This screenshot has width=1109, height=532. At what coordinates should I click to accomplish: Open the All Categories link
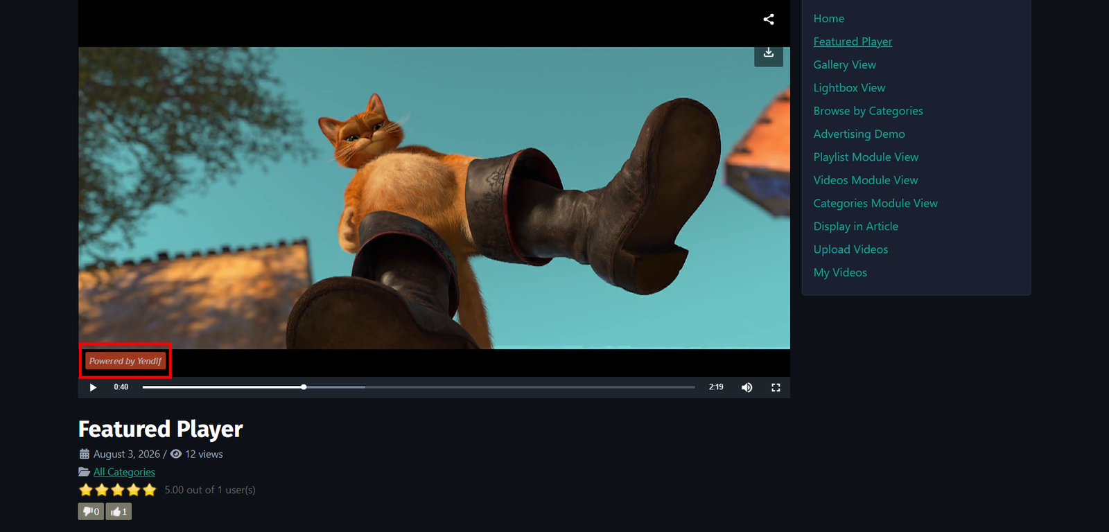(124, 472)
